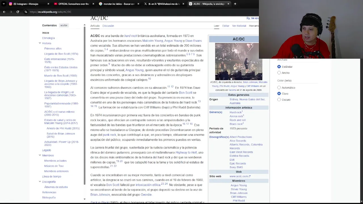Reload the current page
The height and width of the screenshot is (204, 363).
(18, 12)
